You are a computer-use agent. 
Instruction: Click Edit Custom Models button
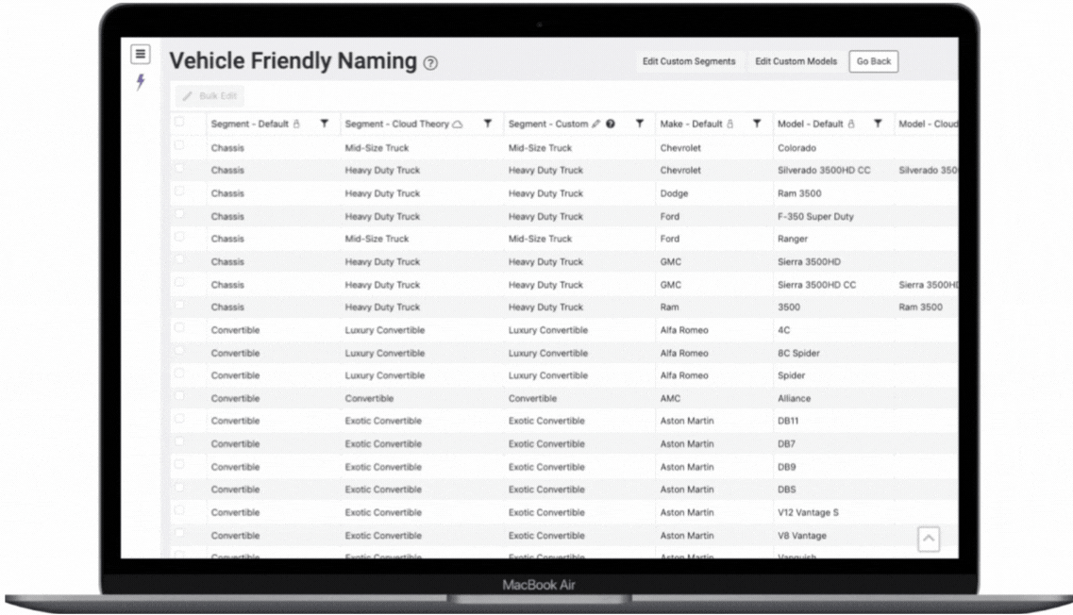(796, 61)
